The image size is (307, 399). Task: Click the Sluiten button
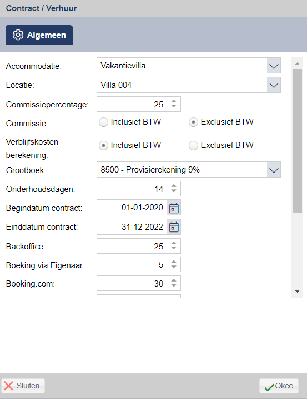pyautogui.click(x=23, y=386)
